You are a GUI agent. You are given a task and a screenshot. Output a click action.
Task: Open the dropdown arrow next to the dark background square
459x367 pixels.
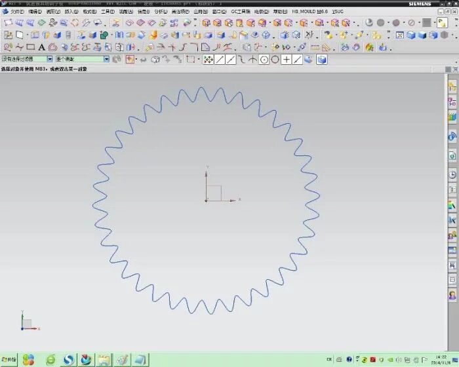pos(434,23)
